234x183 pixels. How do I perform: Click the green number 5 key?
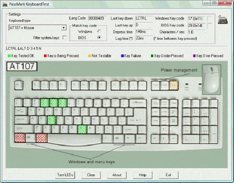(63, 103)
